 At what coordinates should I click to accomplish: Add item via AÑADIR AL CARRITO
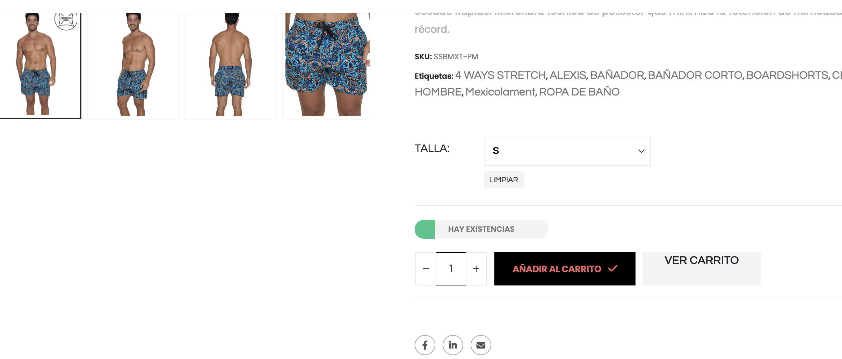click(x=565, y=269)
